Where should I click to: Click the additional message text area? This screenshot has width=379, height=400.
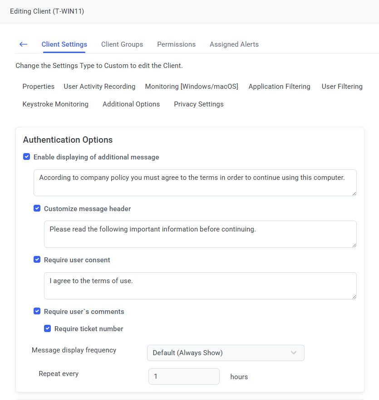(x=195, y=183)
